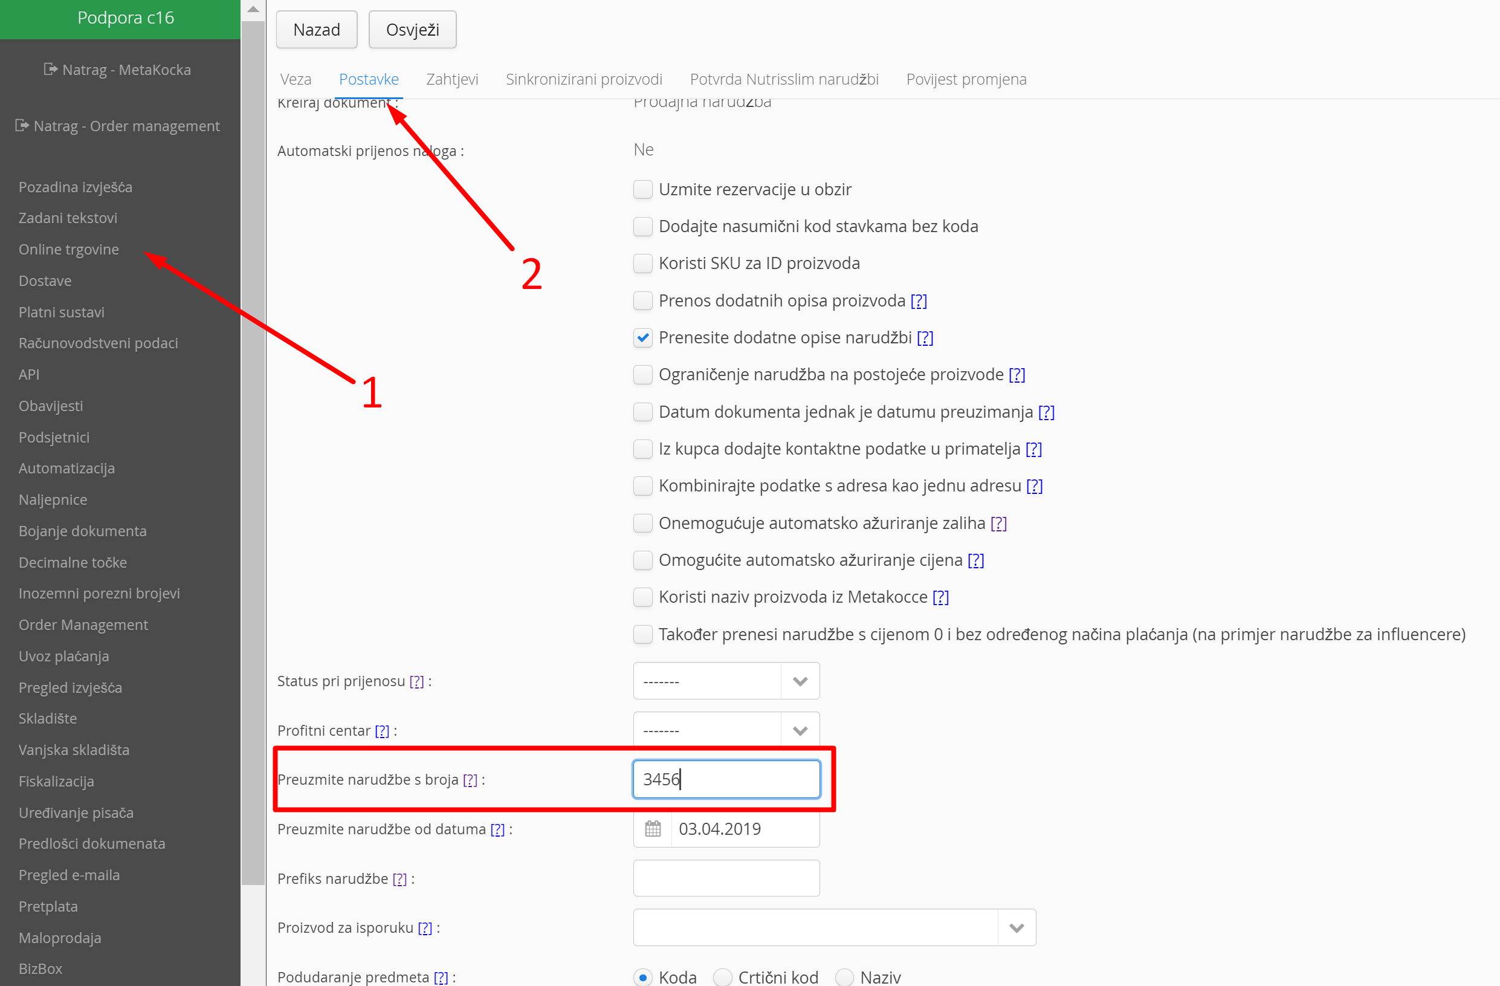1500x986 pixels.
Task: Click the exit icon beside Natrag - Order management
Action: tap(22, 126)
